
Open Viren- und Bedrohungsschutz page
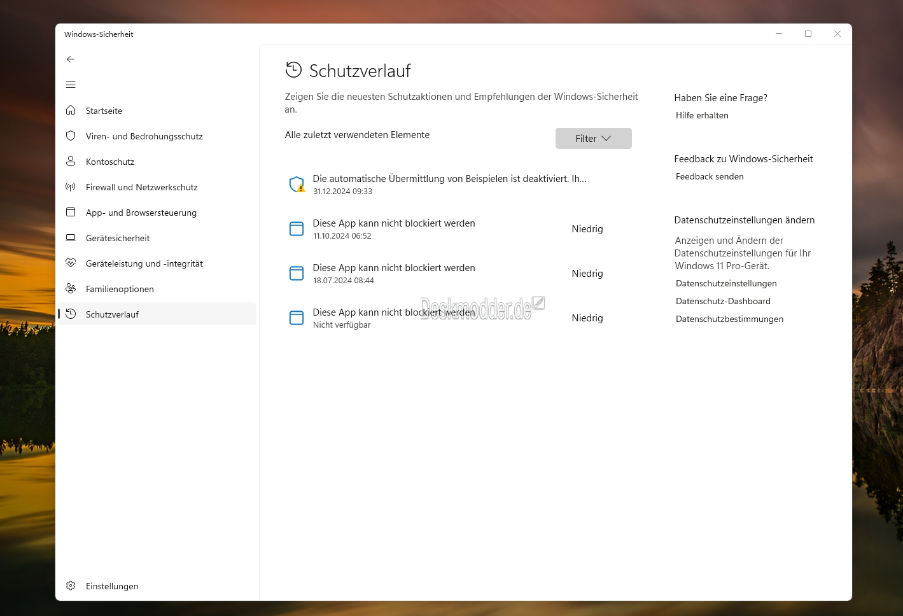click(x=157, y=136)
